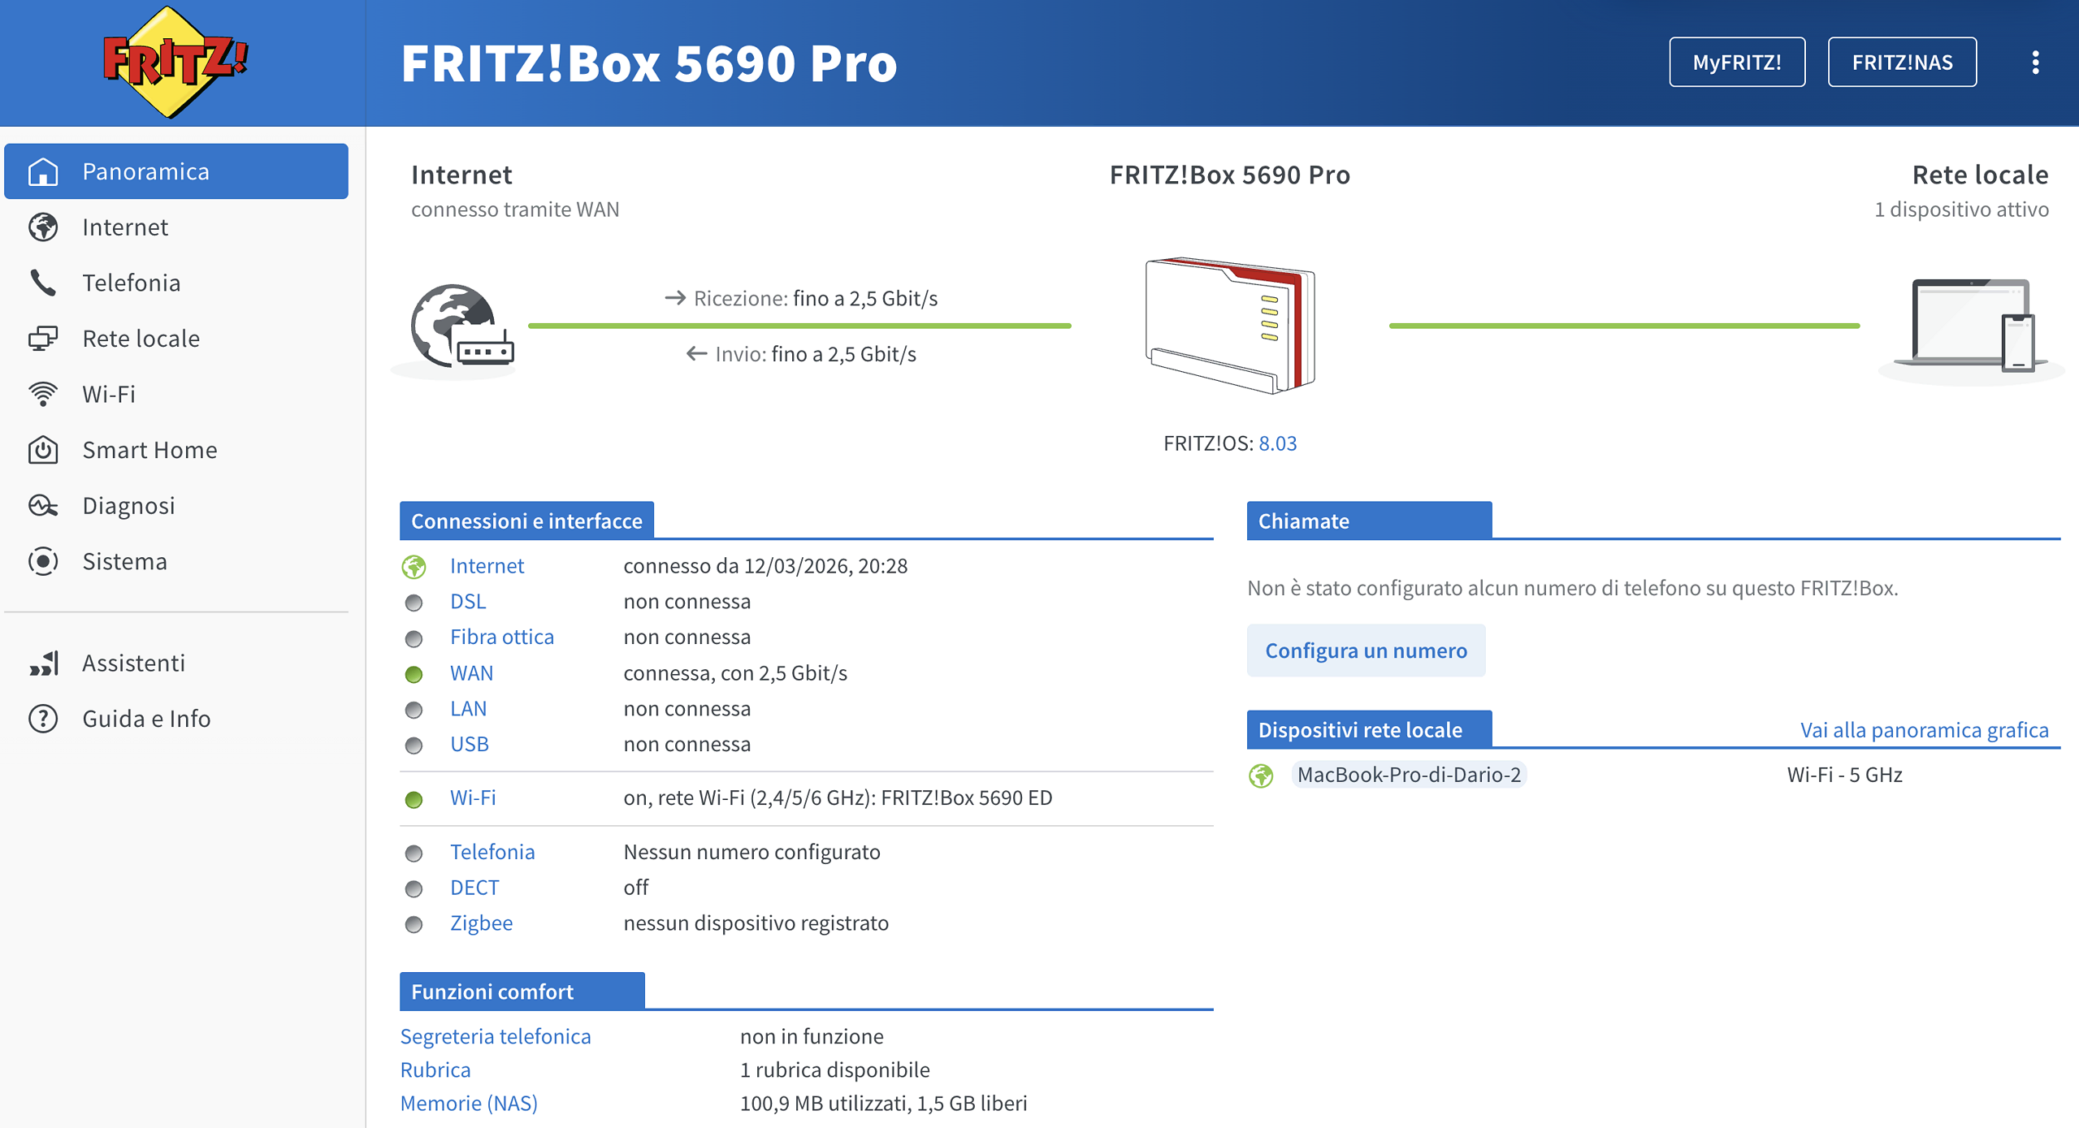Open the Zigbee link
The height and width of the screenshot is (1128, 2079).
pyautogui.click(x=481, y=923)
